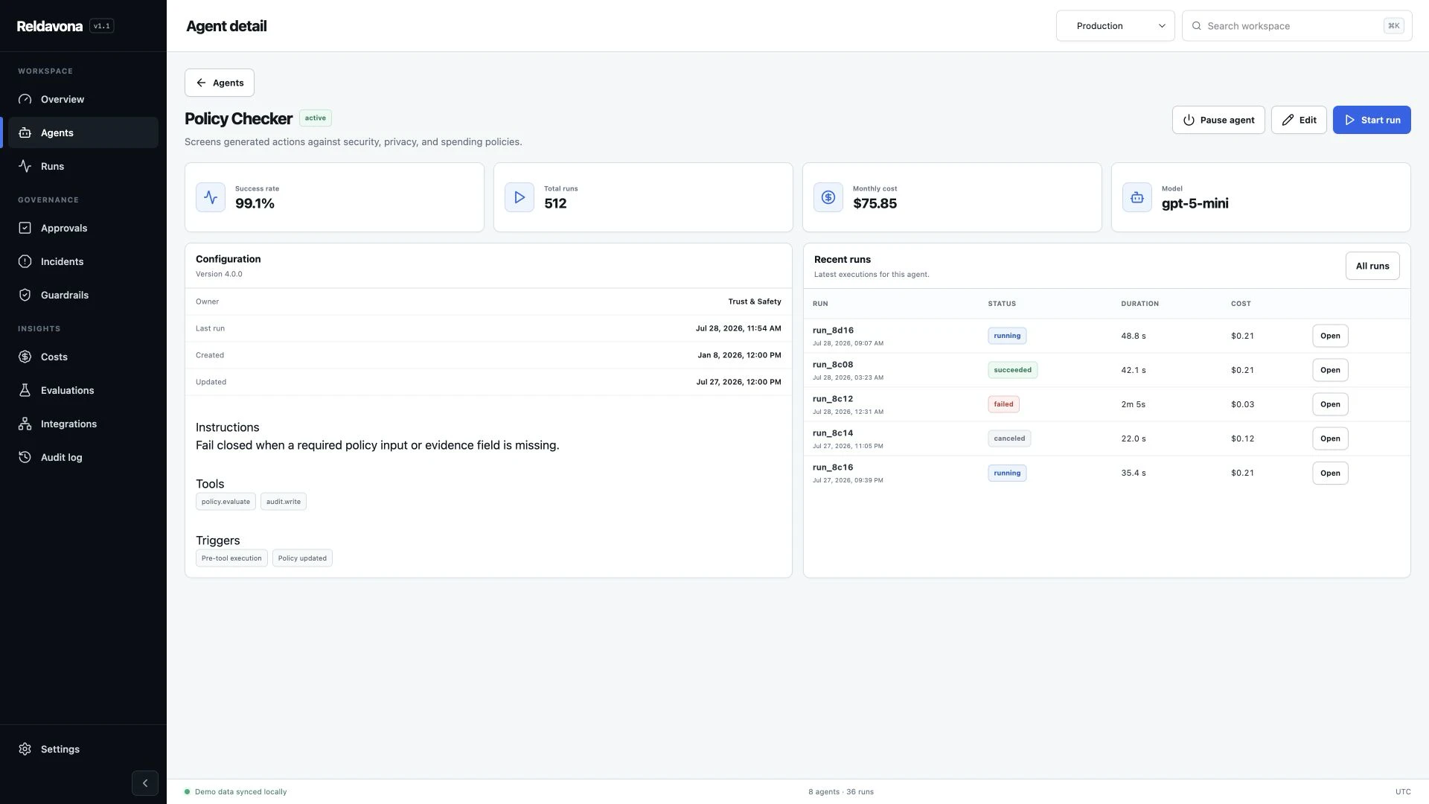Click the canceled status badge
This screenshot has width=1429, height=804.
point(1009,438)
